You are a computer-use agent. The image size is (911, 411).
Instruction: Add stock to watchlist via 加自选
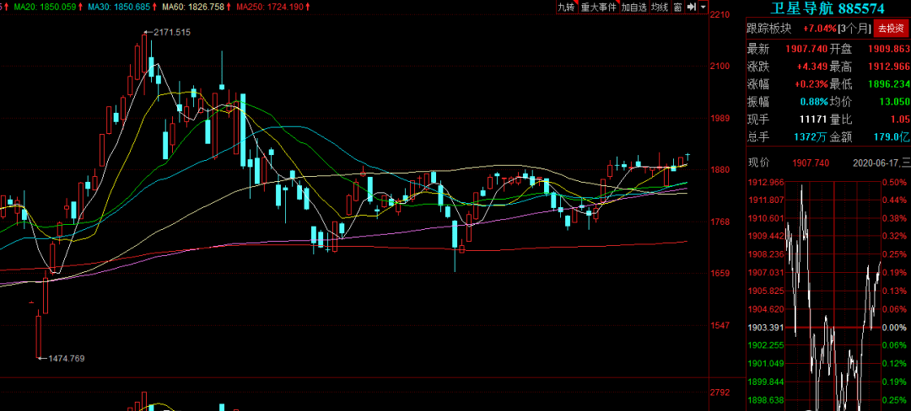click(x=634, y=7)
